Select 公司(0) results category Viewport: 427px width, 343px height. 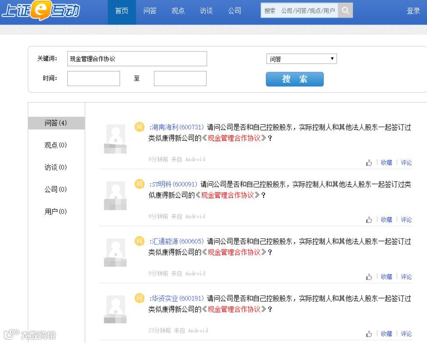[x=56, y=189]
